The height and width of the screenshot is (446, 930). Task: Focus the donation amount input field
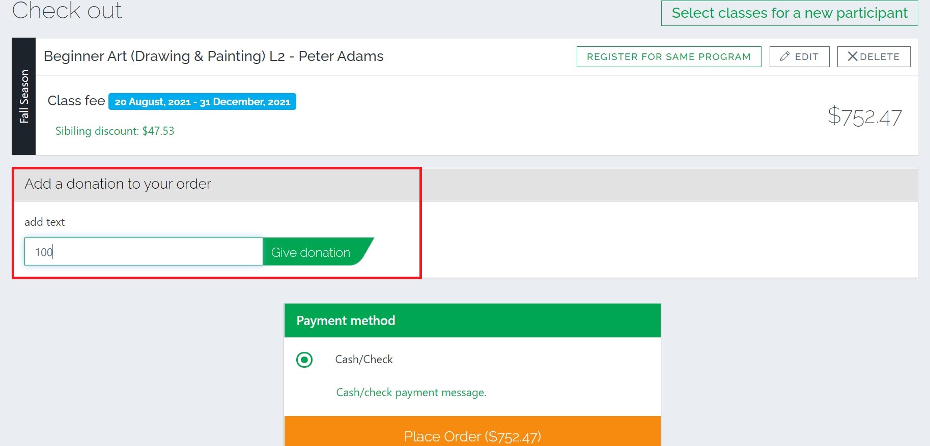click(144, 252)
